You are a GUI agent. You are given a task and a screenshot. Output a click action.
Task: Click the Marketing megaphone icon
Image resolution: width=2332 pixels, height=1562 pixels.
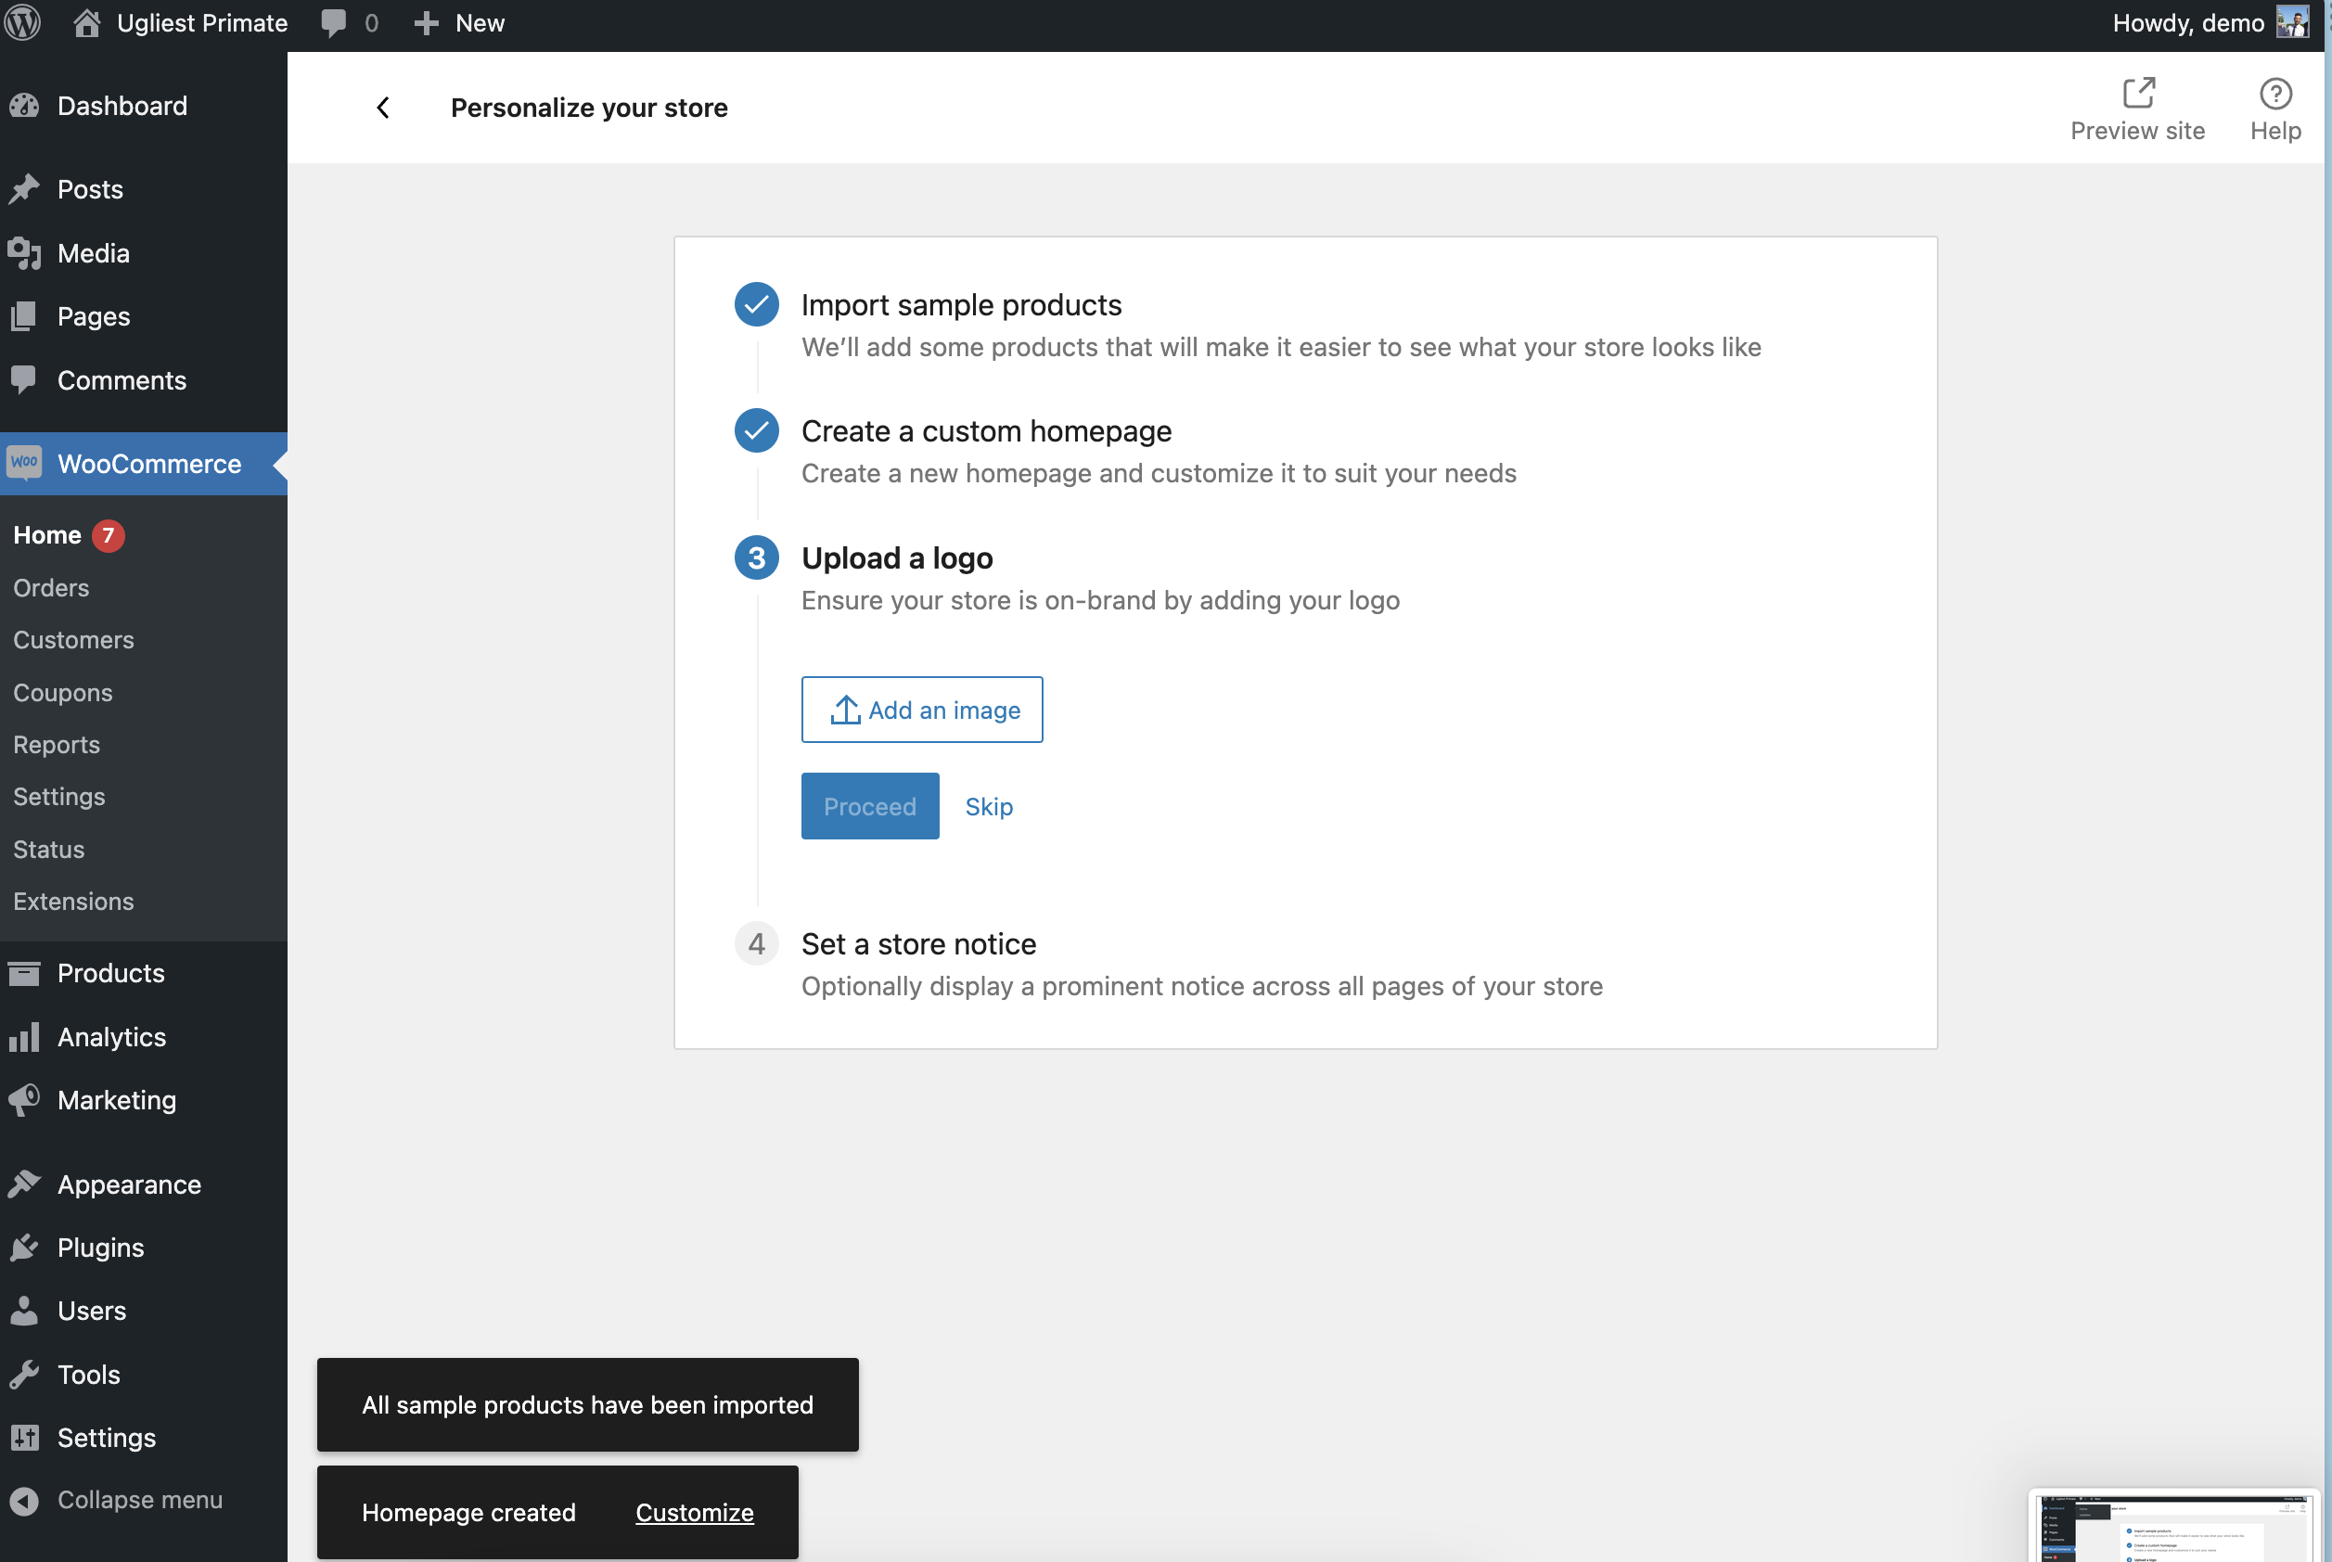tap(25, 1100)
